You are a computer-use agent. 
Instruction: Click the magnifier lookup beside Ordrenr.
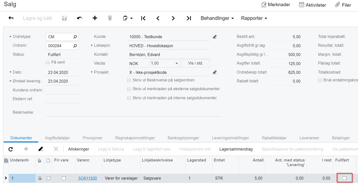(75, 45)
